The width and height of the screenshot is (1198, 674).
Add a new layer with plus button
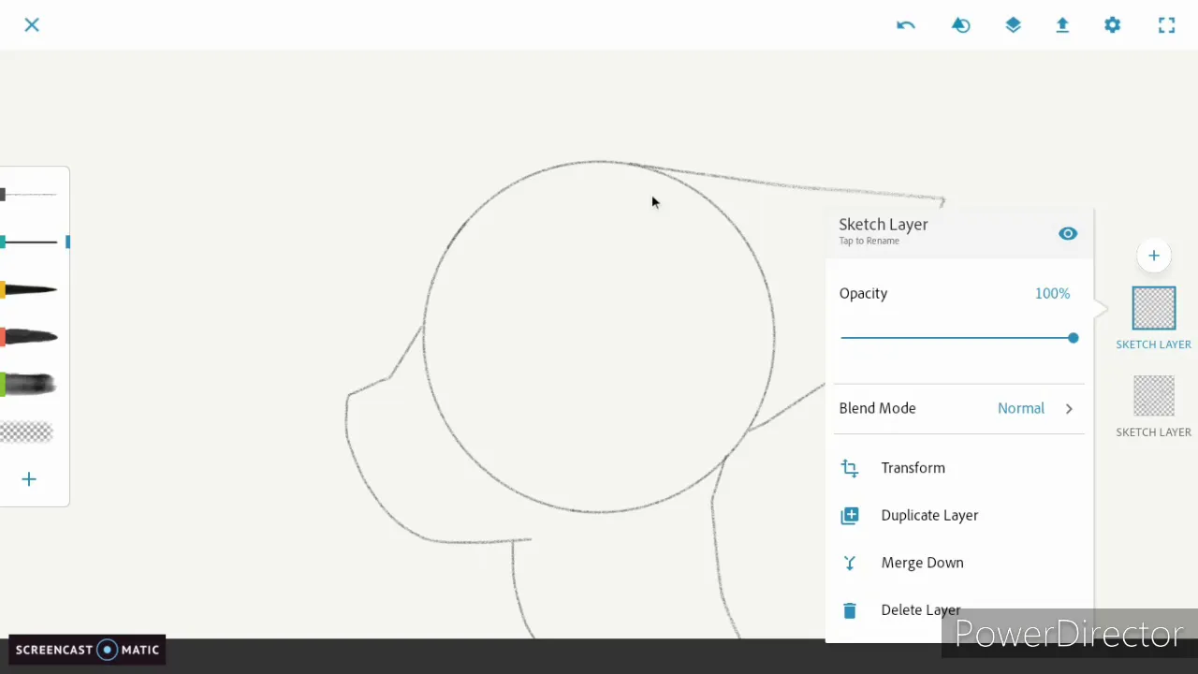1153,256
